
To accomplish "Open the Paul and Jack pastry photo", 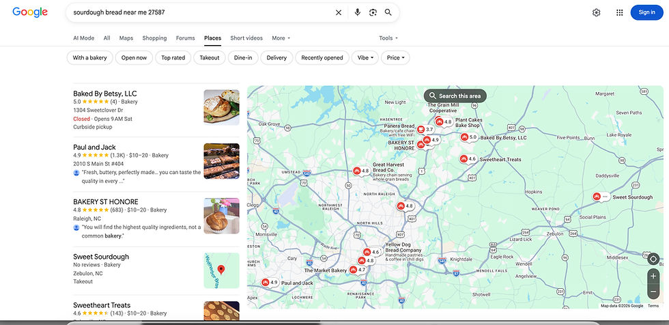I will click(x=221, y=161).
